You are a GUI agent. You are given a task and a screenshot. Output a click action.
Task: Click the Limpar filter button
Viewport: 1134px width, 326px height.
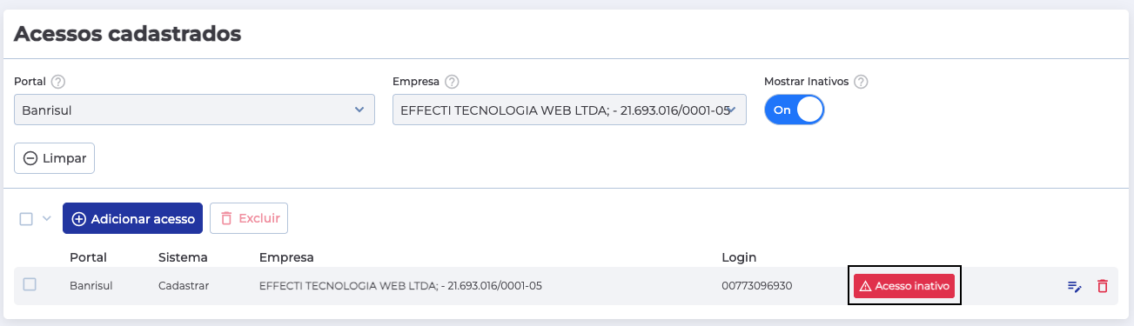[54, 159]
